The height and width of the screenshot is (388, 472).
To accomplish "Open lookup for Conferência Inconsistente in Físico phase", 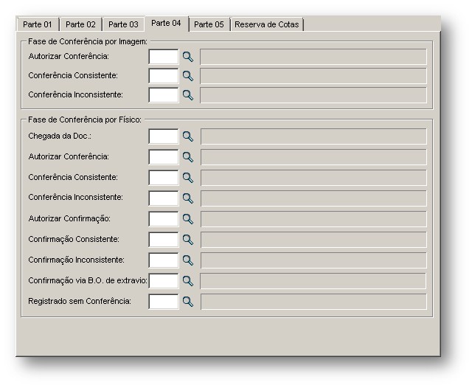I will pos(188,198).
